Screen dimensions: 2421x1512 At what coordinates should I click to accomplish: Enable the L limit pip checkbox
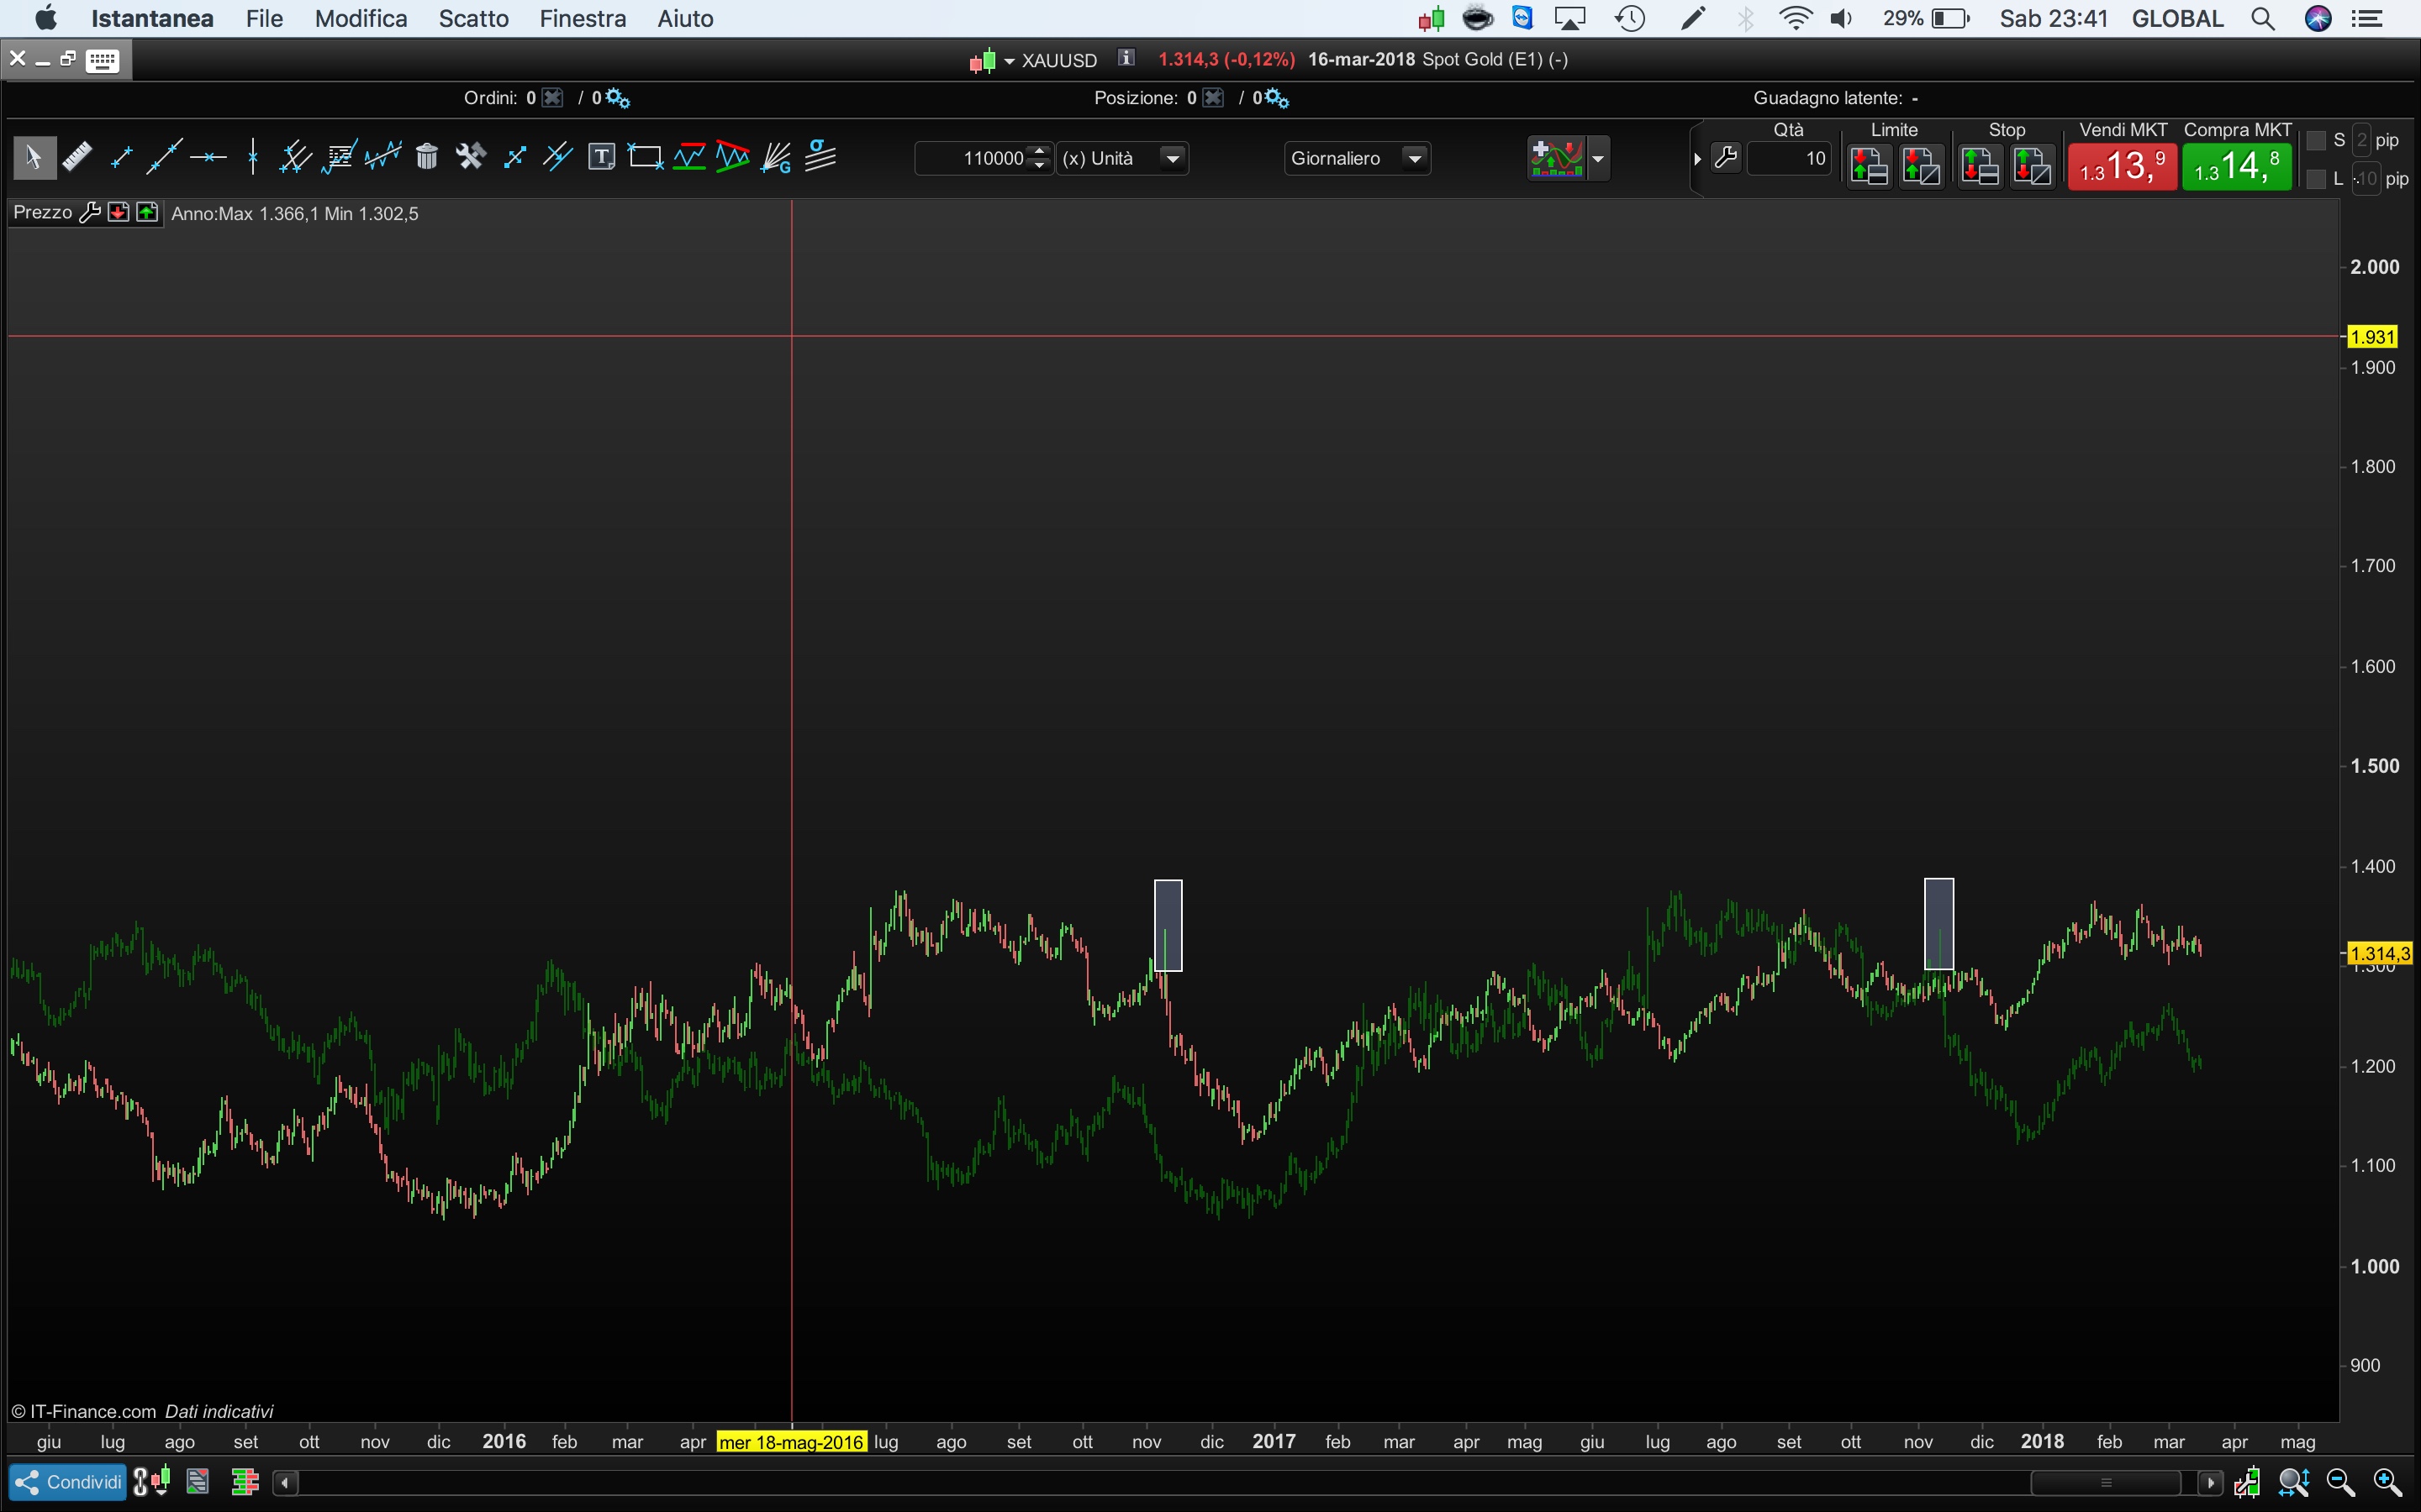(2315, 179)
